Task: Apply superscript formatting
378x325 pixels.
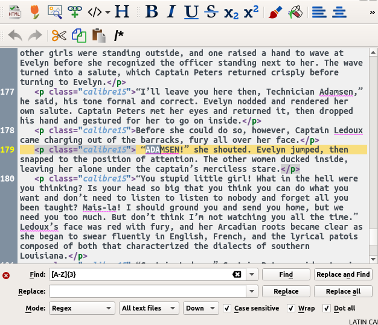Action: tap(251, 11)
